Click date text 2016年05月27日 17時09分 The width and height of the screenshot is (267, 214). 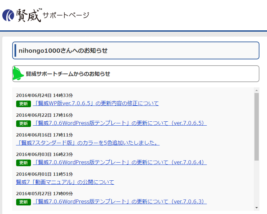click(44, 194)
